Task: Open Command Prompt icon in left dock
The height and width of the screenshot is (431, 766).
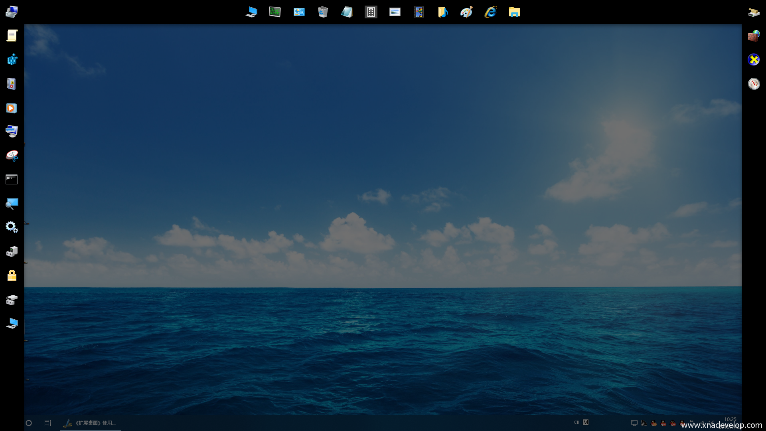Action: 12,179
